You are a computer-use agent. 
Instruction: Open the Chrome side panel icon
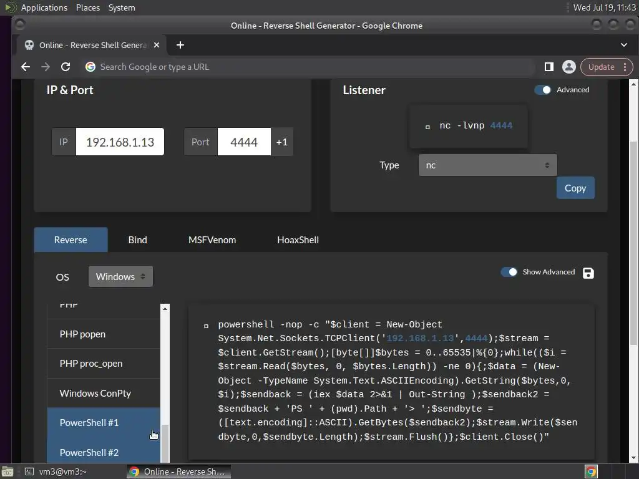tap(549, 67)
